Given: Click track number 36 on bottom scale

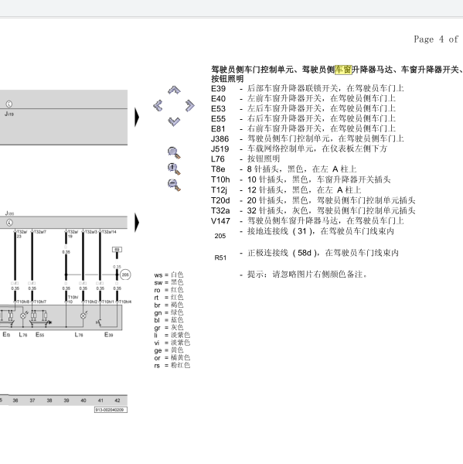Looking at the screenshot, I should (15, 401).
